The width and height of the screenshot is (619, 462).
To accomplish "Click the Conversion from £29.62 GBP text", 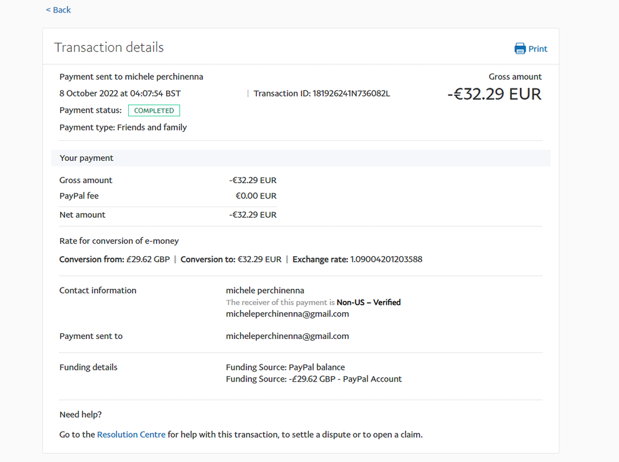I will point(115,260).
